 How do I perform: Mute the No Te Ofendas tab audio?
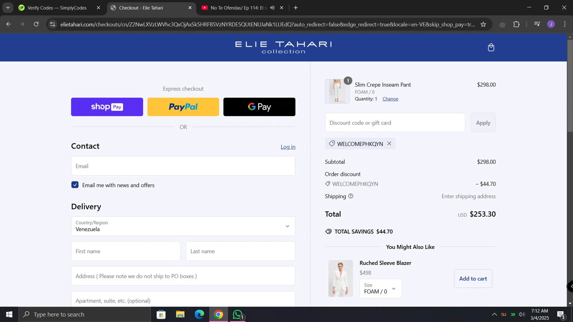point(272,8)
